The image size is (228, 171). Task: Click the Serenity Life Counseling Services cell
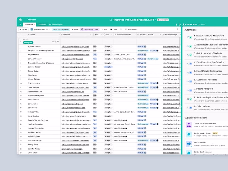(41, 50)
